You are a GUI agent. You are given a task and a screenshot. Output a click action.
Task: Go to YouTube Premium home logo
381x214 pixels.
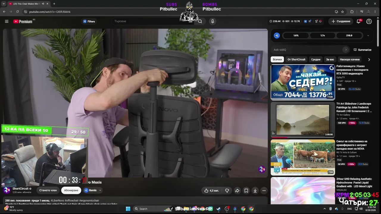pos(23,21)
